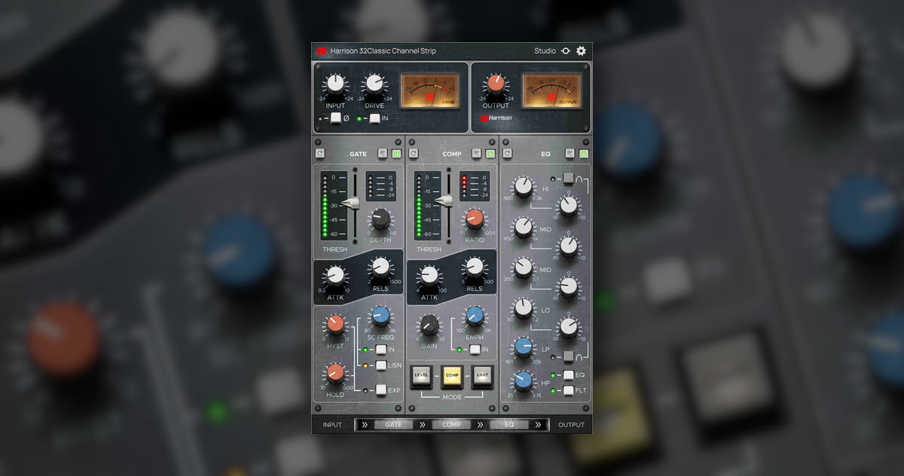Toggle the COMP section power button
This screenshot has width=904, height=476.
tap(490, 154)
